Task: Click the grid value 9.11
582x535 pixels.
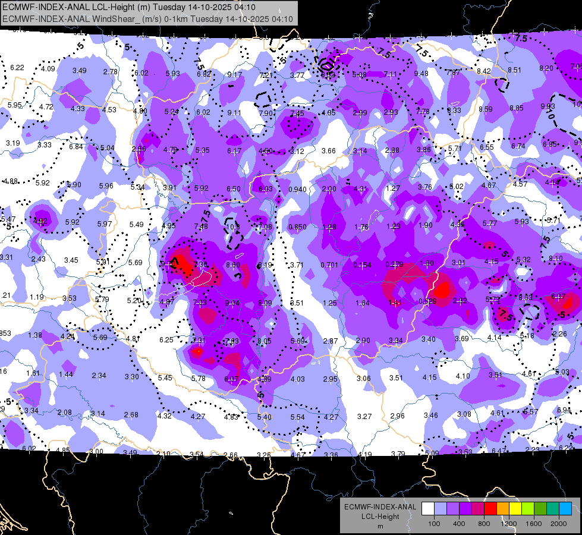Action: (234, 113)
